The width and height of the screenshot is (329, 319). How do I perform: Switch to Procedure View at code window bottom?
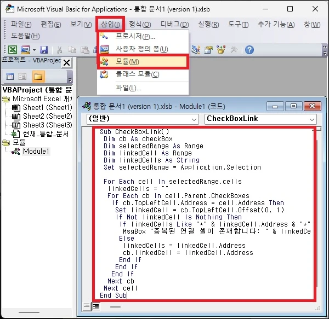click(x=86, y=306)
